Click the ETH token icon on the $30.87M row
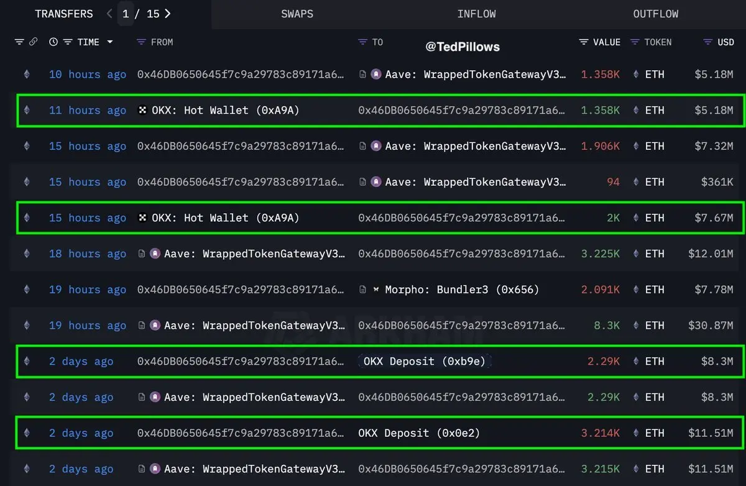 pos(636,326)
